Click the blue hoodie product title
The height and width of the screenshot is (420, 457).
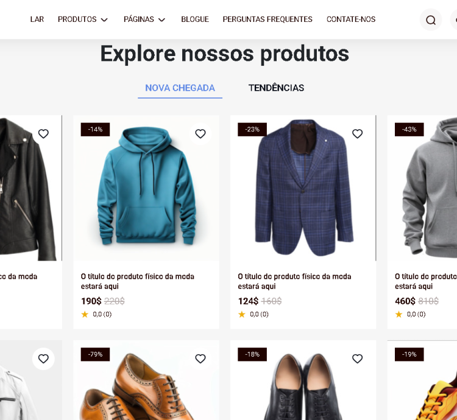point(138,281)
